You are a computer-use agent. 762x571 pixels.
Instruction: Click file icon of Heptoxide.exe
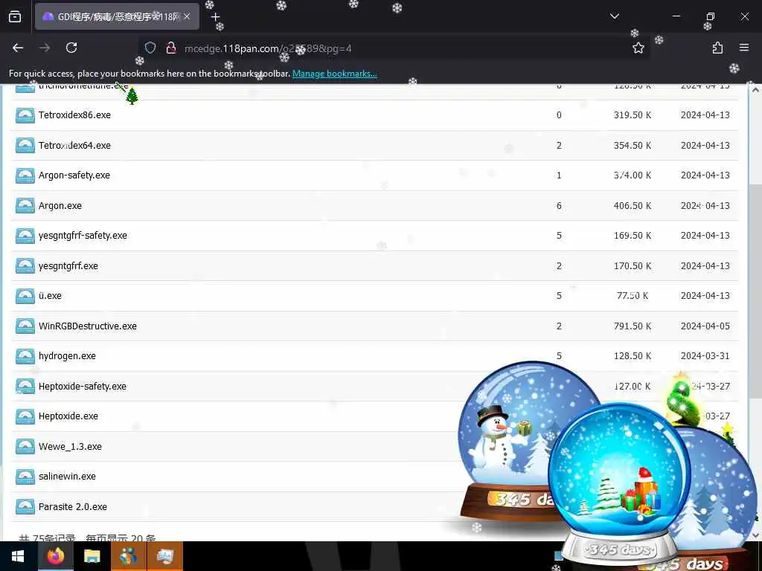tap(25, 416)
